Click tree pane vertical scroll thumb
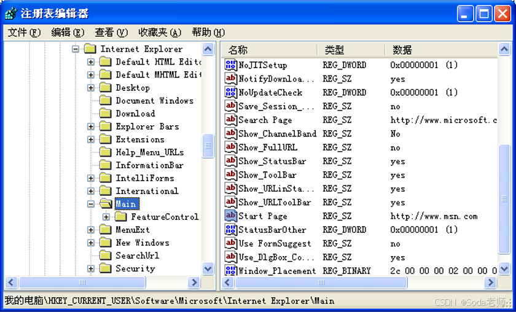 pyautogui.click(x=208, y=146)
